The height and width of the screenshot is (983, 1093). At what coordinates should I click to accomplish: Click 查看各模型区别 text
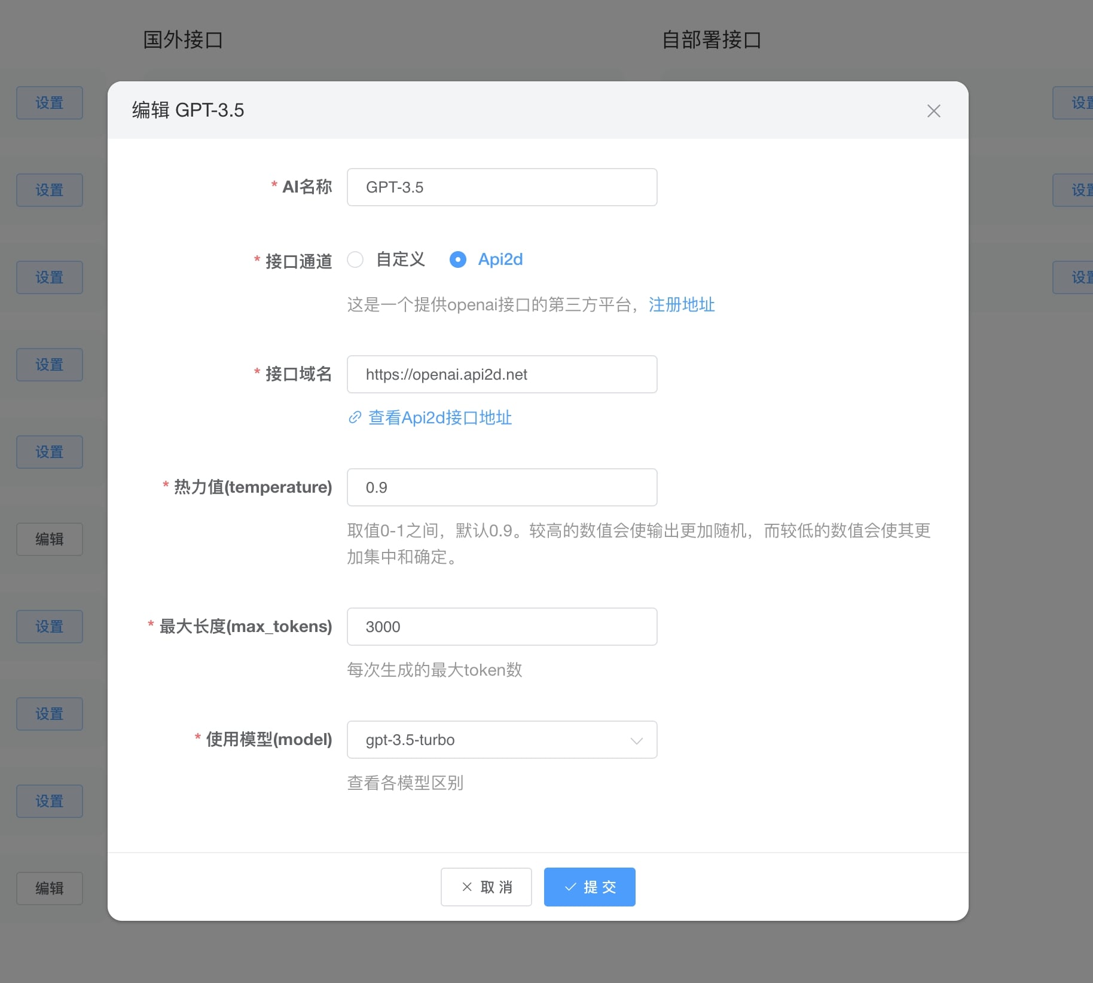(405, 783)
